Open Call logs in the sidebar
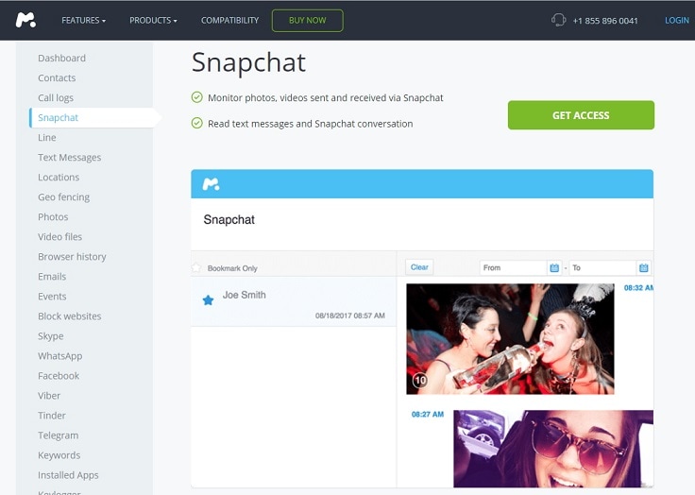The height and width of the screenshot is (495, 695). click(56, 98)
